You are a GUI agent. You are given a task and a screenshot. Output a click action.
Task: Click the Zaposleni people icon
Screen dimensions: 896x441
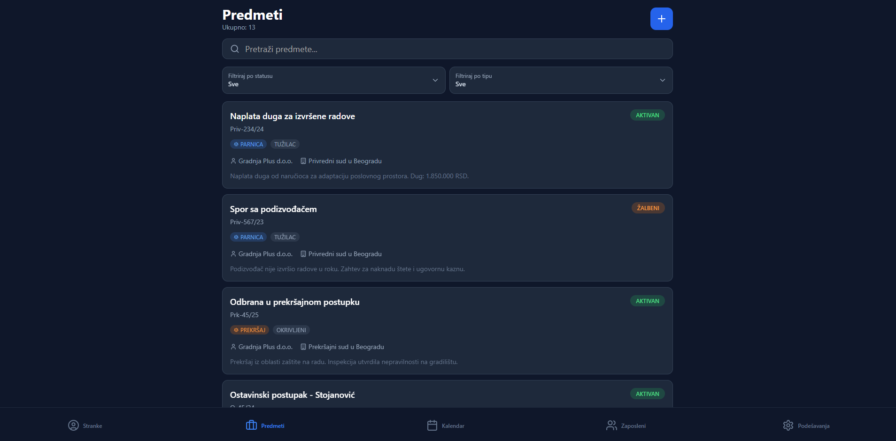pyautogui.click(x=611, y=426)
